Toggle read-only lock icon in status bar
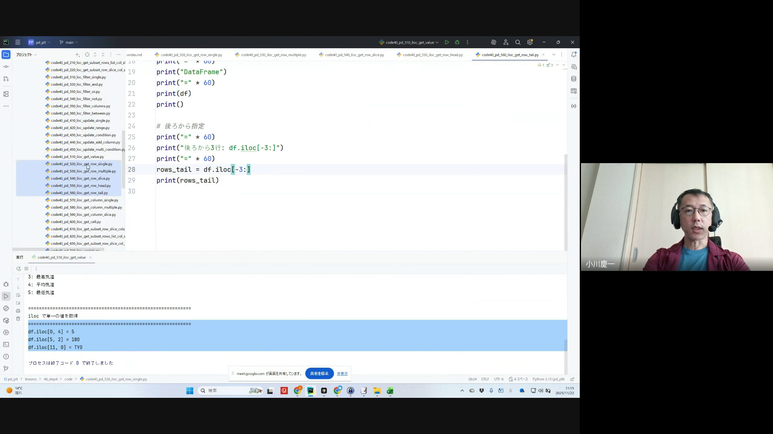Screen dimensions: 773x434 point(572,379)
